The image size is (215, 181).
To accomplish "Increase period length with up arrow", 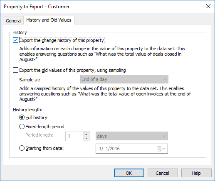I will 86,134.
